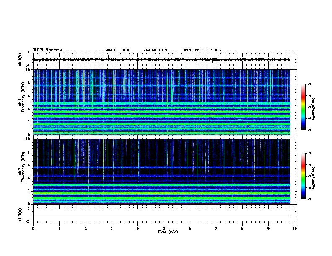This screenshot has height=256, width=332.
Task: Click the "start UT = 3 : 10: 2" label
Action: tap(202, 50)
